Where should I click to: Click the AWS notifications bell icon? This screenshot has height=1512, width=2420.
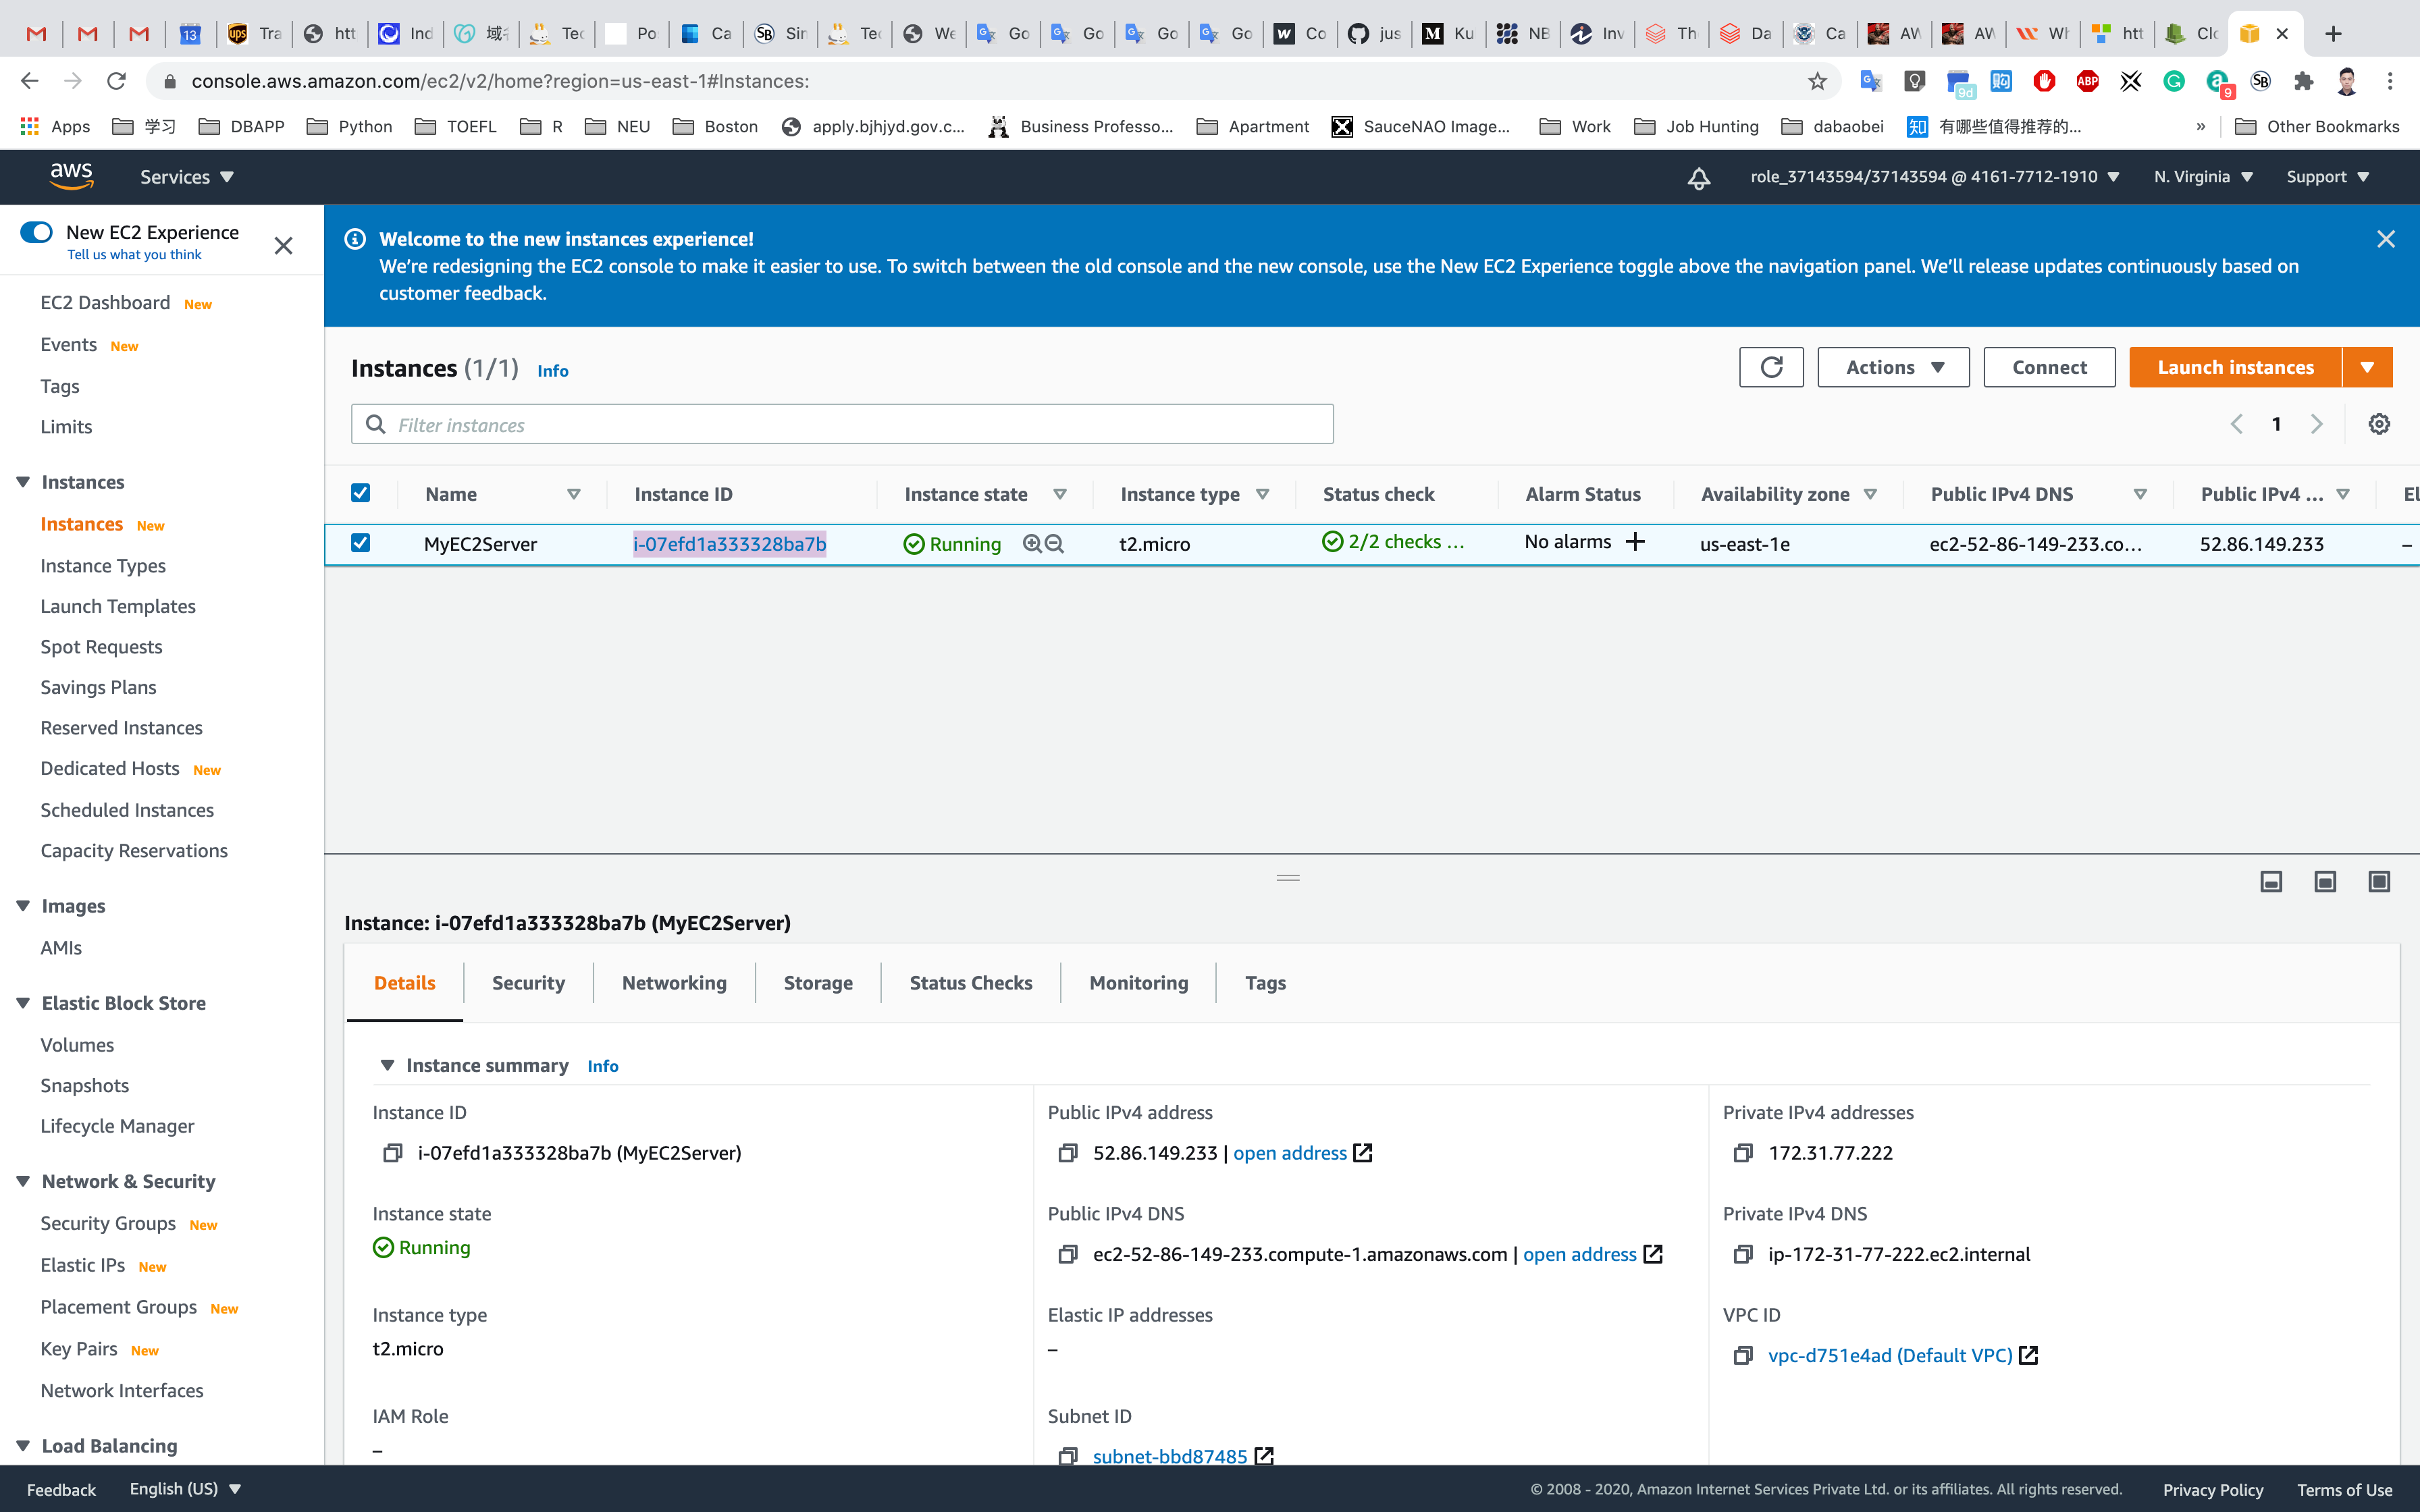pos(1698,178)
